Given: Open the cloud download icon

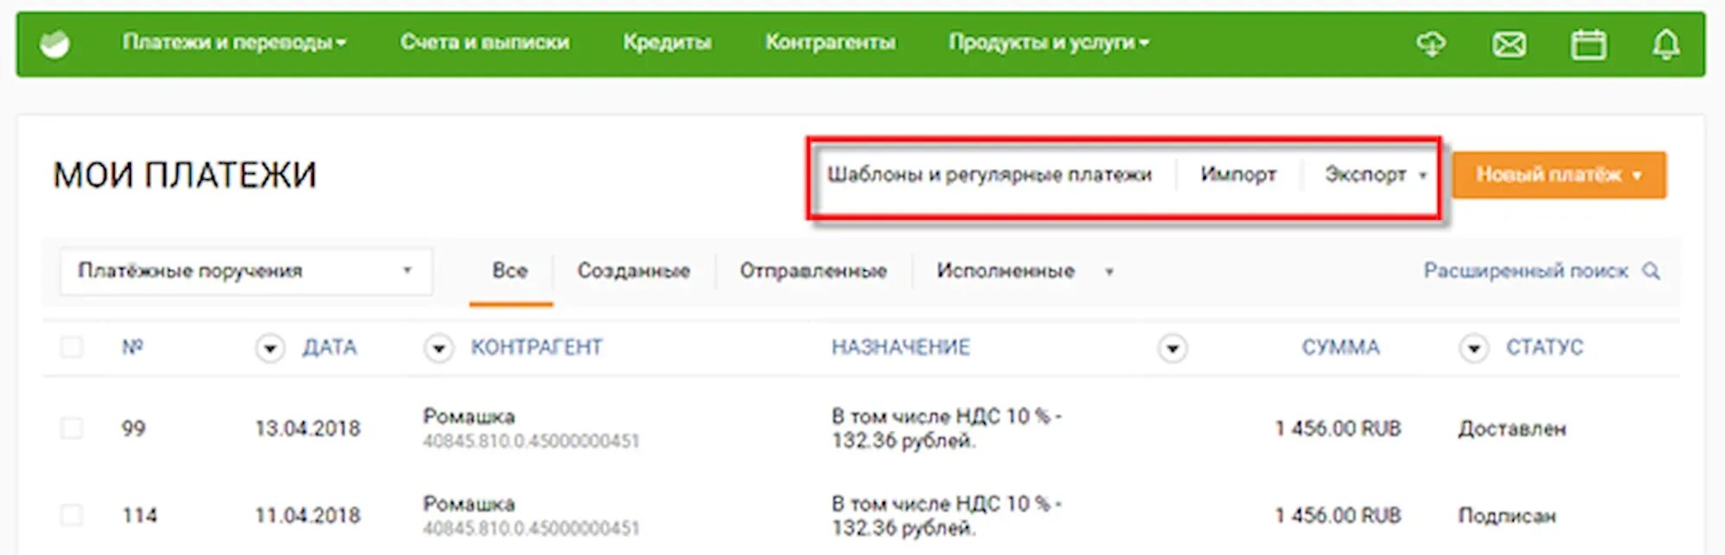Looking at the screenshot, I should click(1432, 44).
